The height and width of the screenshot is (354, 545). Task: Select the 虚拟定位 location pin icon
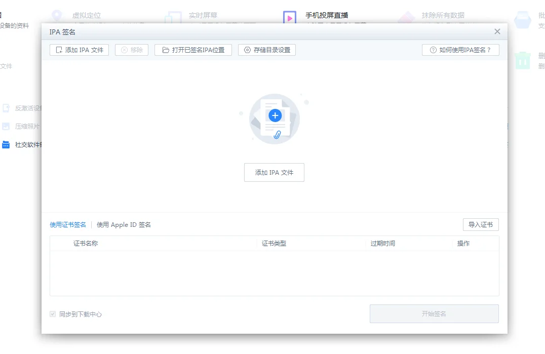tap(56, 15)
